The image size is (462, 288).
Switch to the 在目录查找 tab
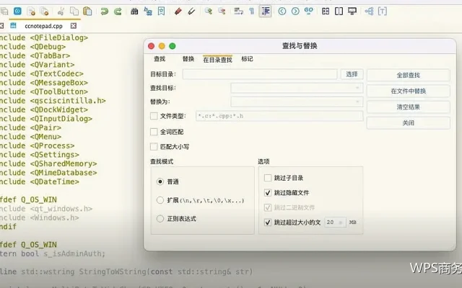(x=217, y=60)
